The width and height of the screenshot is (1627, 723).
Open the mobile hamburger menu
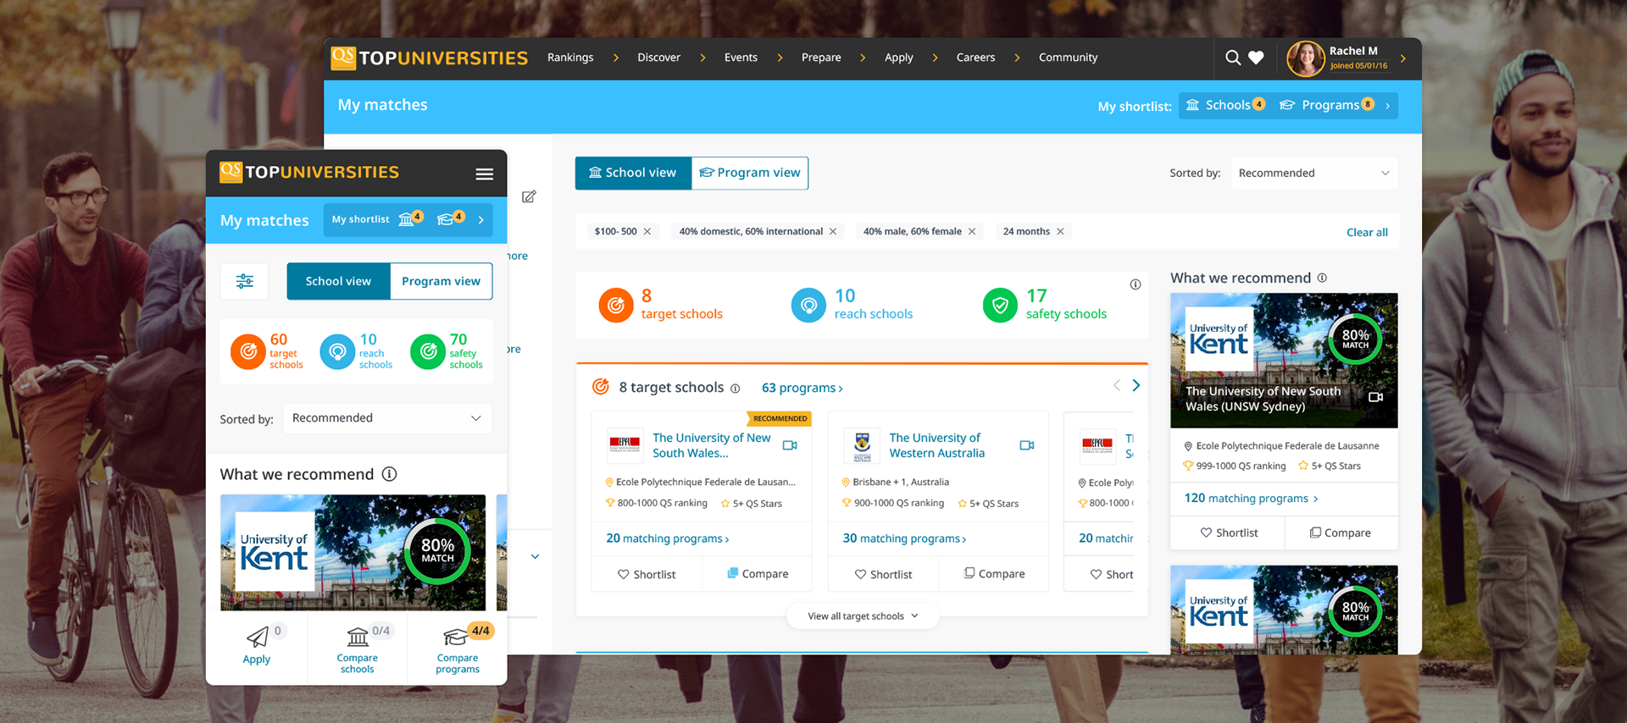click(484, 174)
